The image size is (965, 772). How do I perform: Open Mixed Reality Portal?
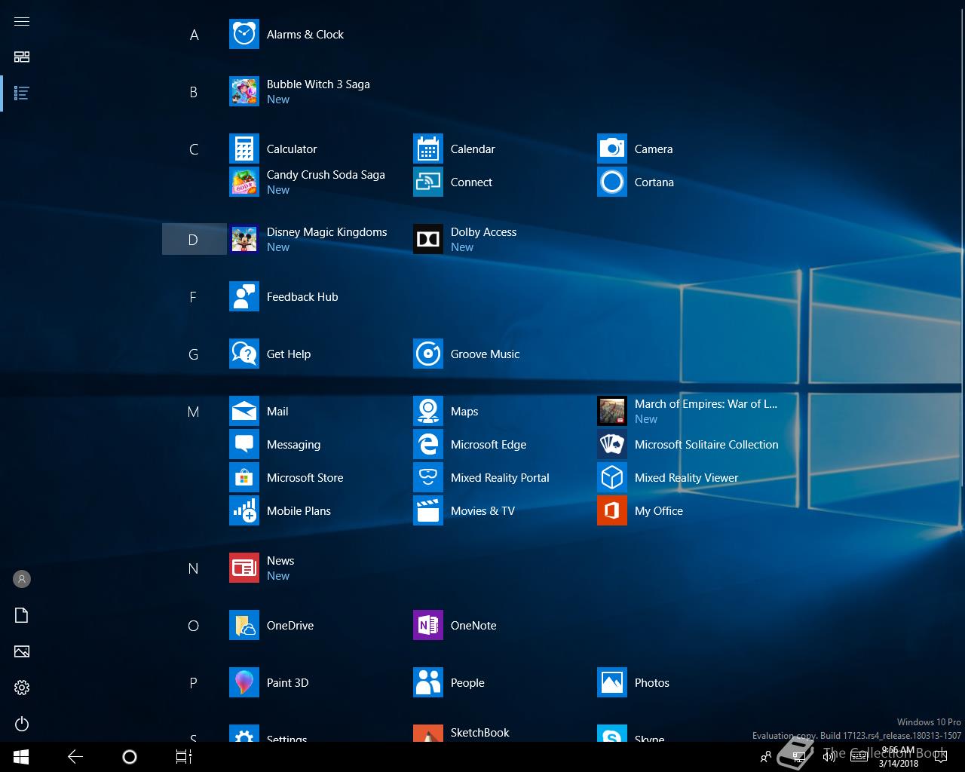(502, 478)
